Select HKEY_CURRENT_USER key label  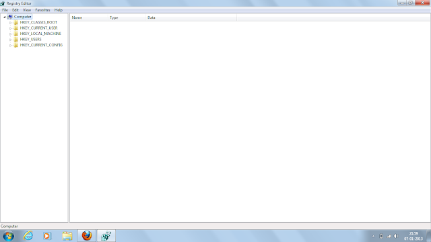[x=39, y=28]
